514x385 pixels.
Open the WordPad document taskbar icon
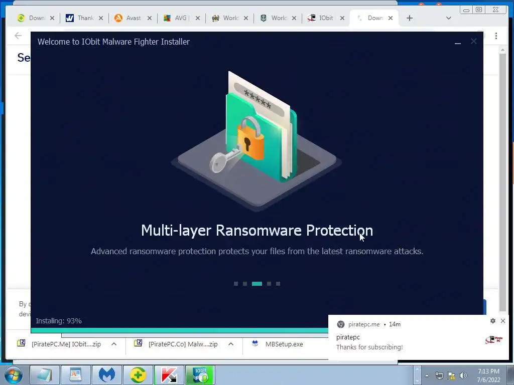(x=75, y=375)
